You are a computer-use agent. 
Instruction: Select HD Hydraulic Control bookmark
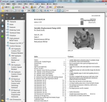click(x=17, y=51)
